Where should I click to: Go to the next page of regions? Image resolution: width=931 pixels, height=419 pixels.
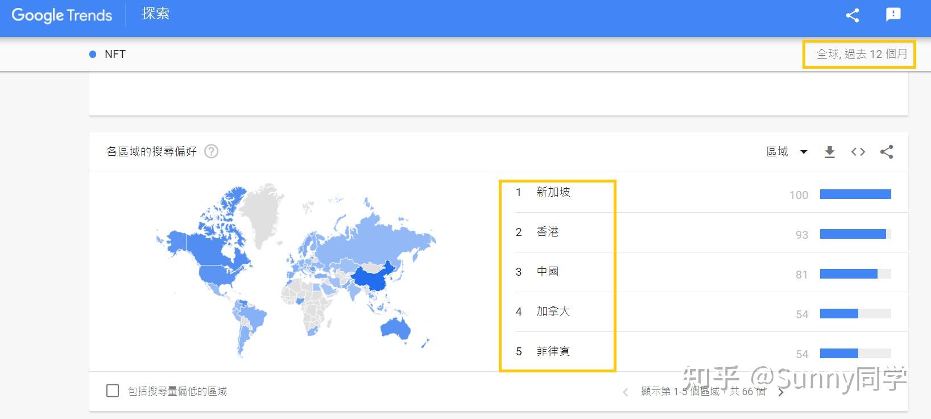(x=781, y=392)
